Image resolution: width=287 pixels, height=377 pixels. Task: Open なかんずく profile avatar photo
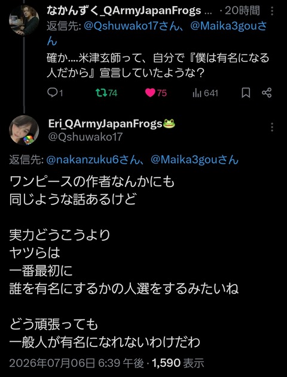coord(24,20)
